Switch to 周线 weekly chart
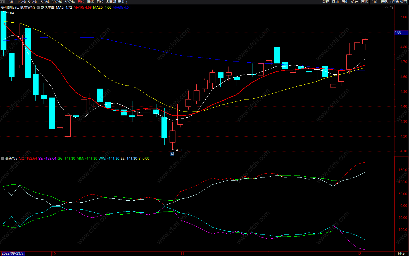Screen dimensions: 409x256 click(91, 2)
